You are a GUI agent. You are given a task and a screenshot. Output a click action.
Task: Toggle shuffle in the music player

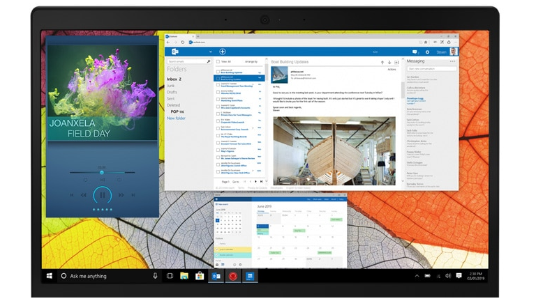[x=102, y=180]
